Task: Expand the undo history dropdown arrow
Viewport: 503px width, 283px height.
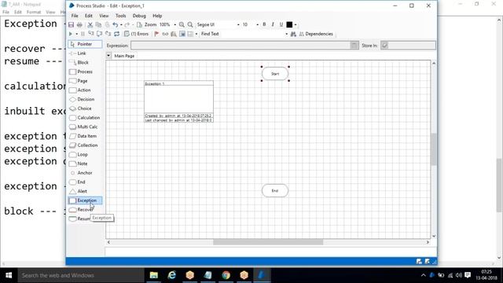Action: pyautogui.click(x=121, y=24)
